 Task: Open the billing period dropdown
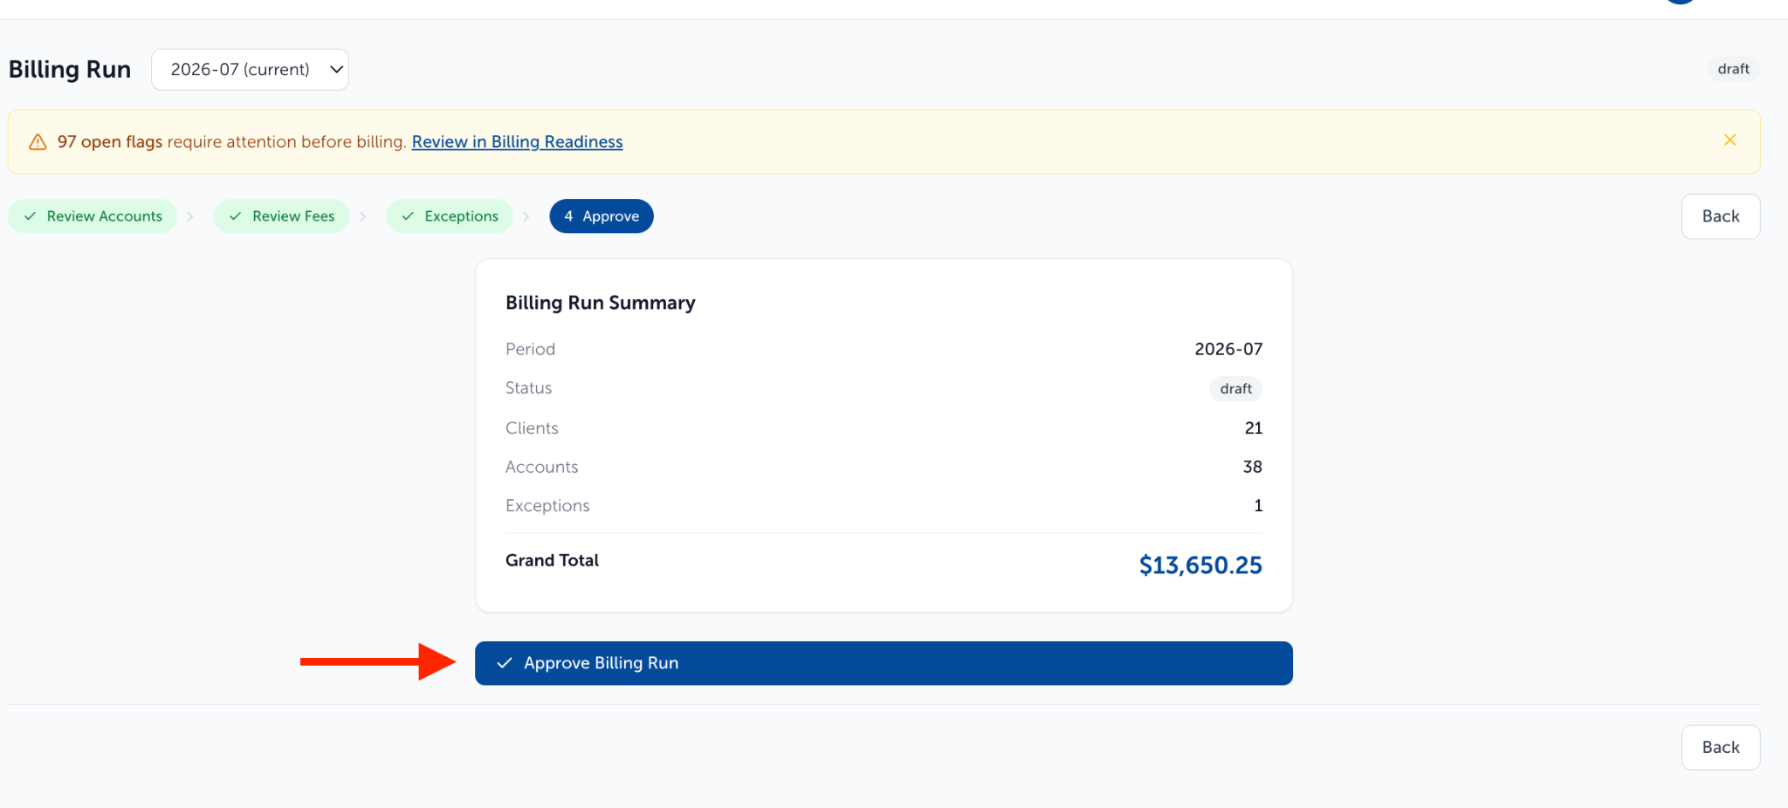click(x=250, y=70)
